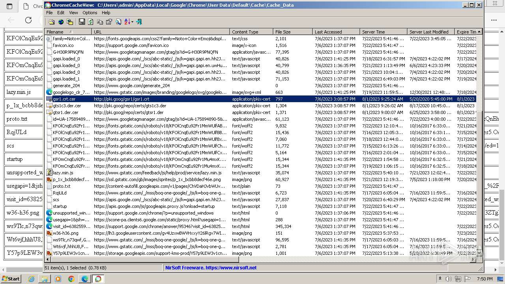Open Chrome from the taskbar
Image resolution: width=505 pixels, height=284 pixels.
coord(71,279)
